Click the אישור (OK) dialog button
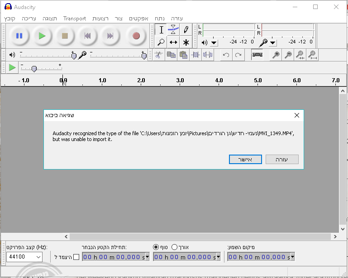Viewport: 348px width, 278px height. (x=245, y=160)
